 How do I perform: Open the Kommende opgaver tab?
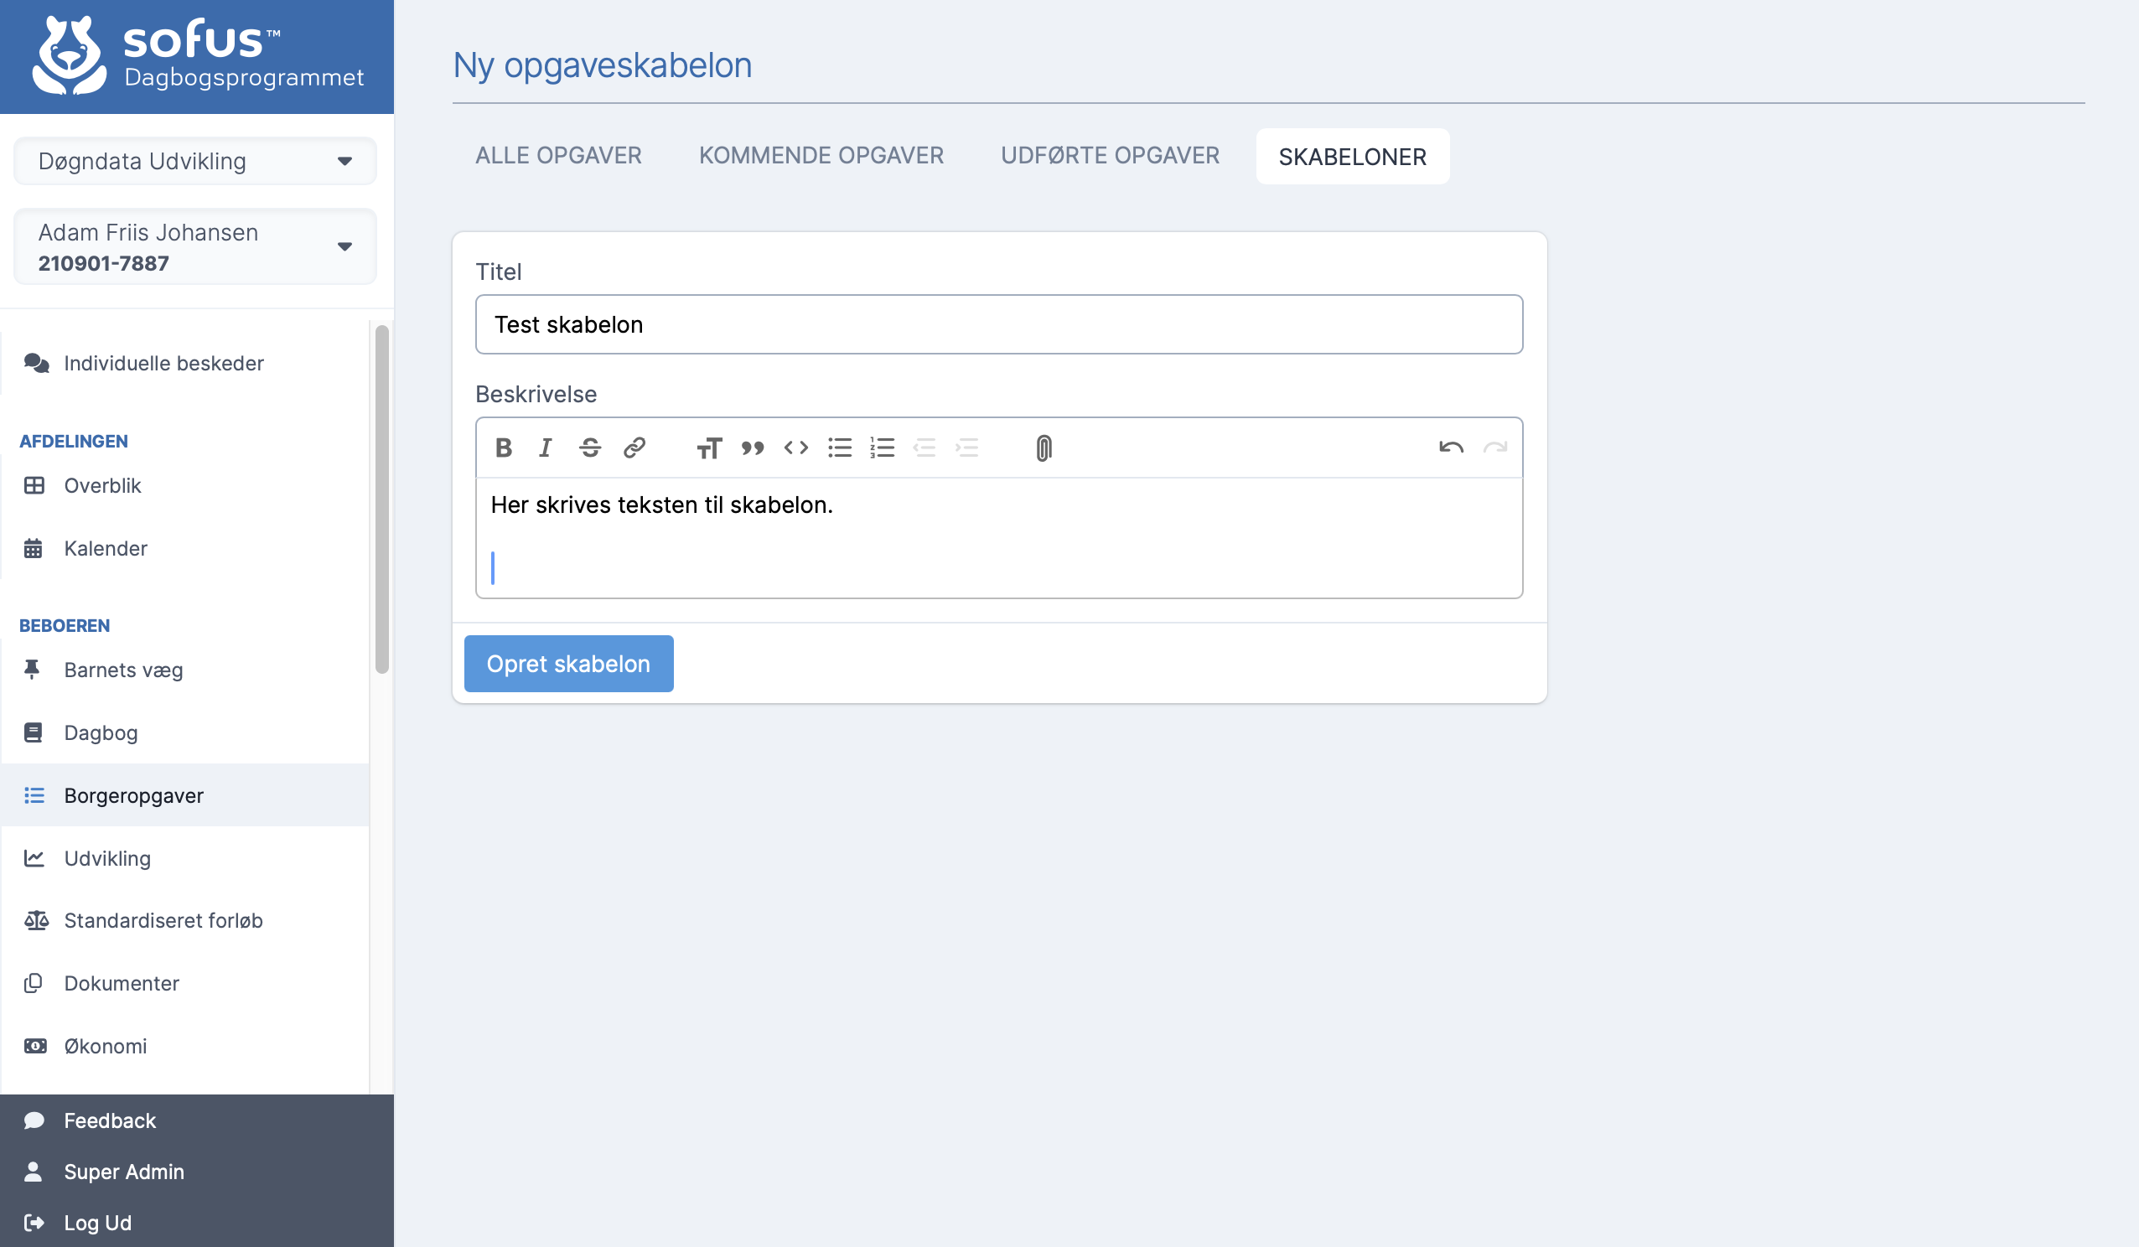click(x=821, y=156)
